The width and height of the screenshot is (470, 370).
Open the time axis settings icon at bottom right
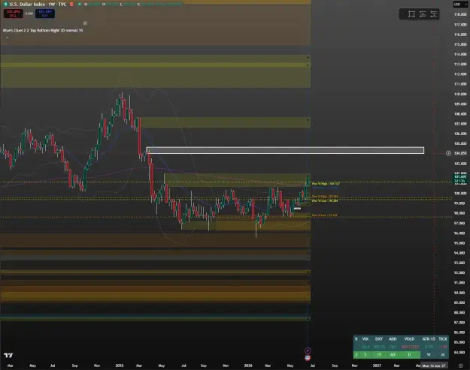(461, 365)
